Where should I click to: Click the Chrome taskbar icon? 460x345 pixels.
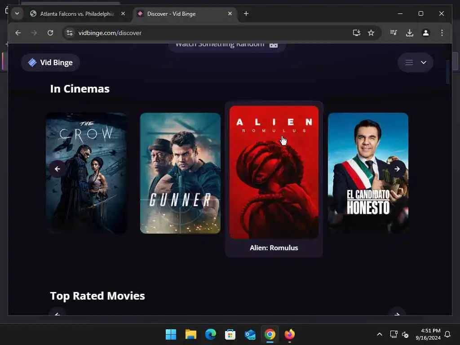click(270, 334)
